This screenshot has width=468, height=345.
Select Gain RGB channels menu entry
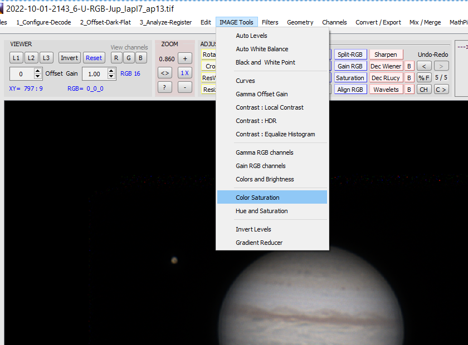[x=272, y=166]
